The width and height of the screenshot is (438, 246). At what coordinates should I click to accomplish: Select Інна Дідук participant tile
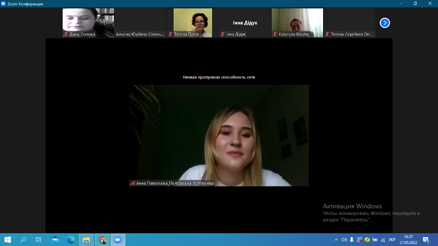pos(245,23)
